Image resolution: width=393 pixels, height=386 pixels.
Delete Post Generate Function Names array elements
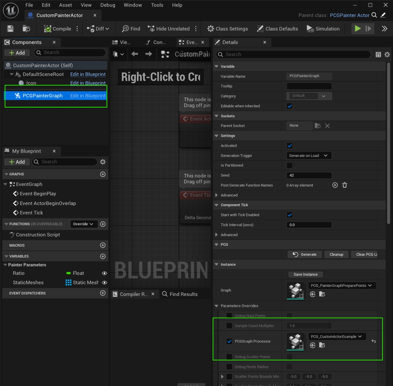point(345,185)
